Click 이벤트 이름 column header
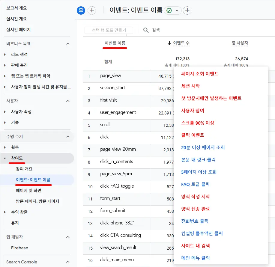Viewport: 275px width, 267px height. tap(115, 43)
